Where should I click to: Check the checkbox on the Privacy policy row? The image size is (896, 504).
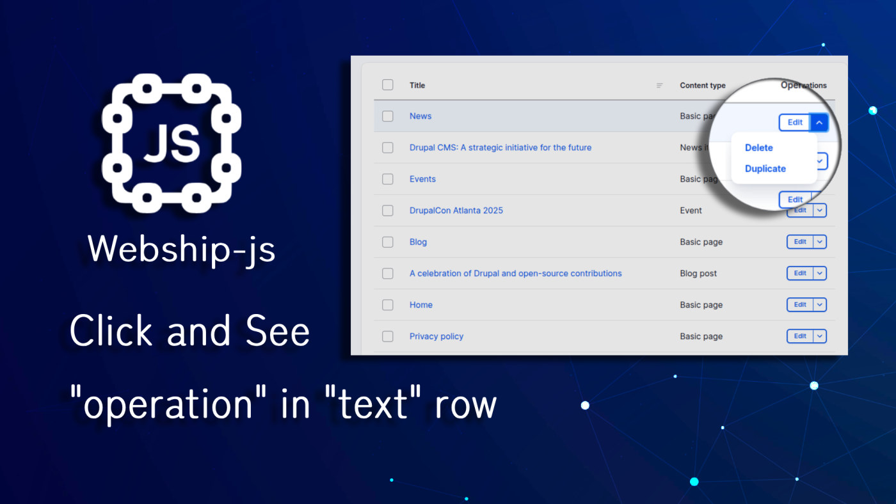pyautogui.click(x=388, y=336)
